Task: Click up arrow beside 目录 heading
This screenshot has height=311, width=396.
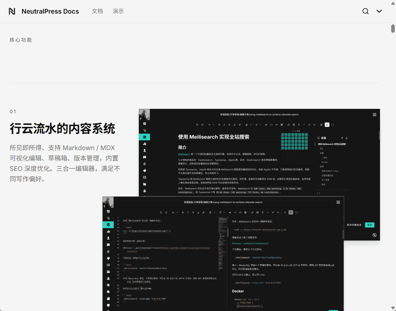Action: click(x=342, y=138)
